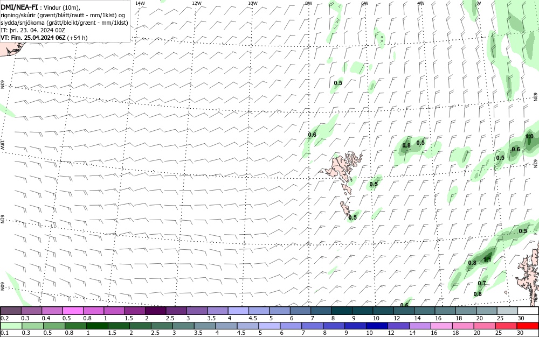Select the light blue lower-row swatch for 5
This screenshot has height=337, width=539.
(x=269, y=326)
